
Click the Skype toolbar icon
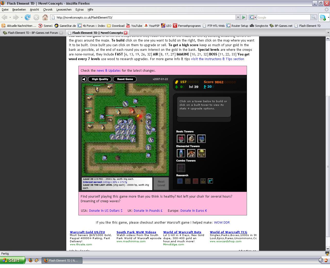click(323, 18)
